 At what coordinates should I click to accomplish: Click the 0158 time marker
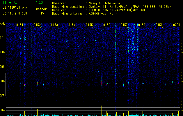[142, 25]
